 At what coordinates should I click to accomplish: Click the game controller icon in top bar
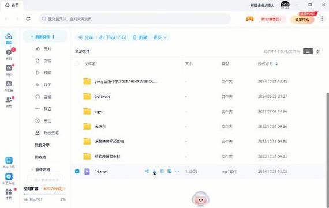pos(250,19)
